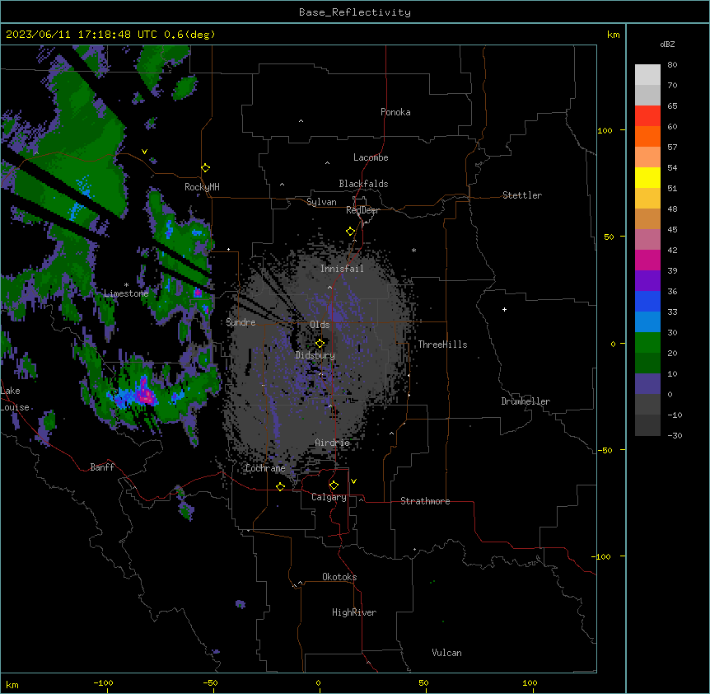Screen dimensions: 710x694
Task: Click the HighRiver city label
Action: click(x=354, y=612)
